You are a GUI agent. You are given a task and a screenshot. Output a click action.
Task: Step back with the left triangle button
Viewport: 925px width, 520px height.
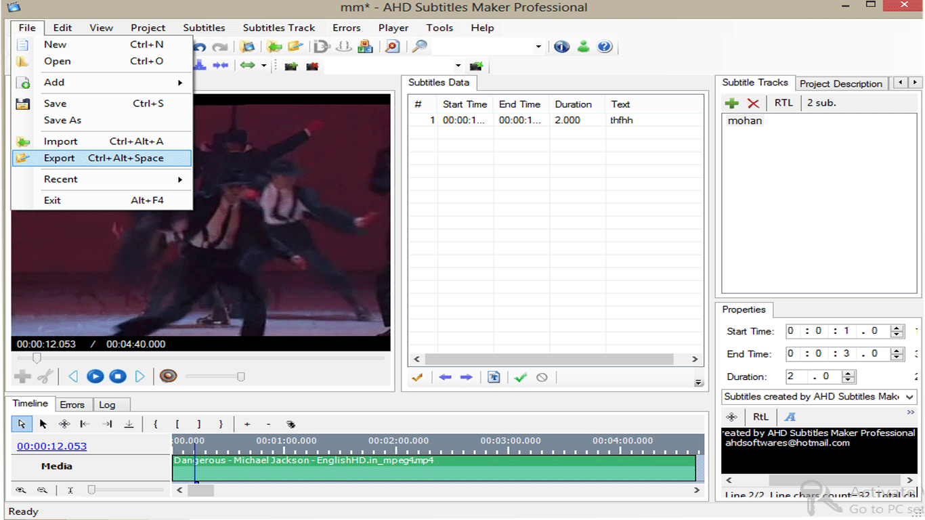point(72,376)
